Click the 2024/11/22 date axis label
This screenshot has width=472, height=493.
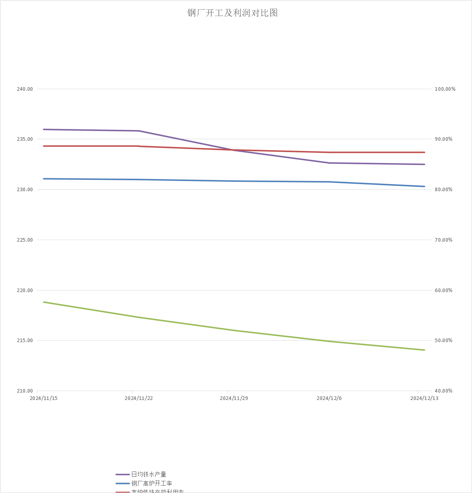tap(139, 398)
